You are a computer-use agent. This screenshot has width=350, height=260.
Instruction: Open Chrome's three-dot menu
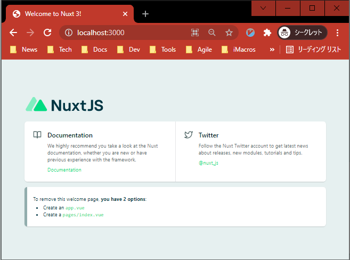[x=337, y=32]
